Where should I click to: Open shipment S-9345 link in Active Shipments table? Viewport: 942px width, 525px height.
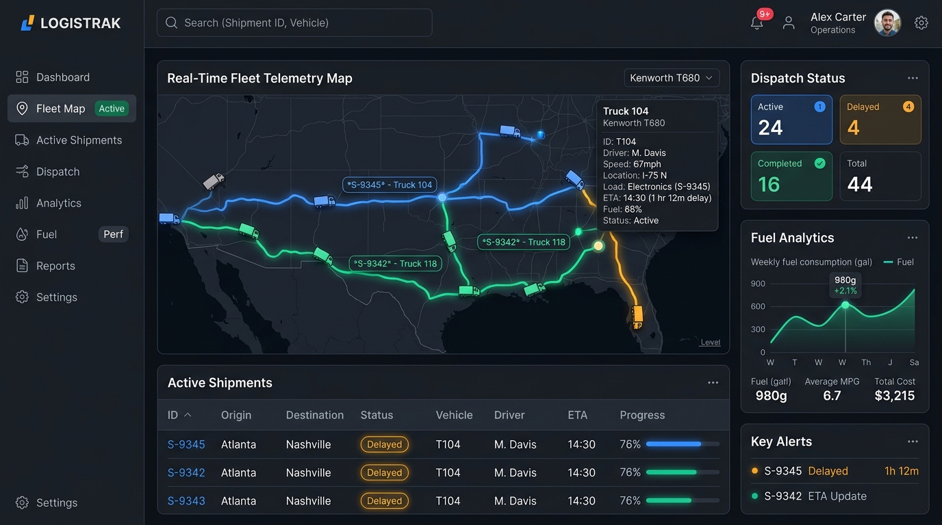(x=186, y=444)
